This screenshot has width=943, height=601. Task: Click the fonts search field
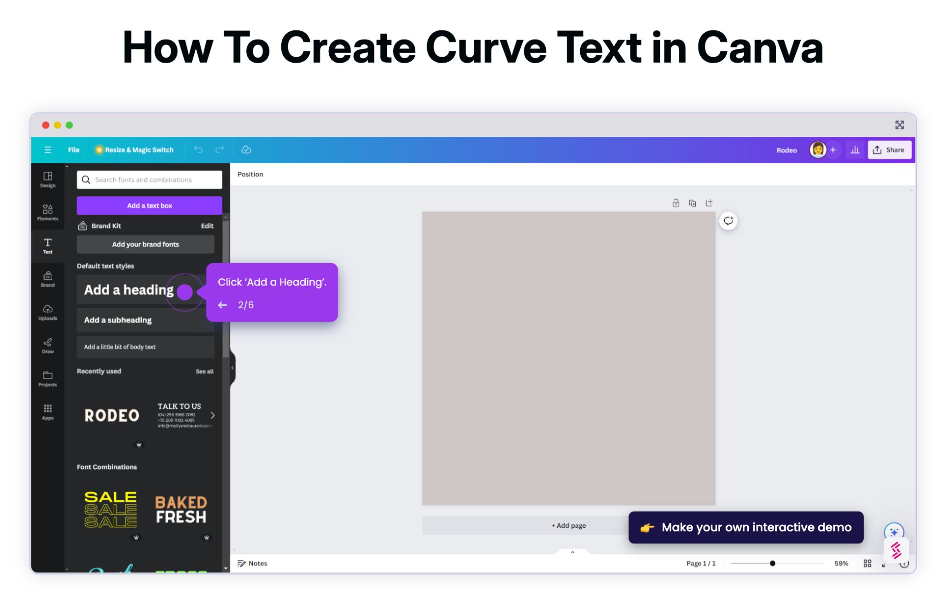coord(149,179)
